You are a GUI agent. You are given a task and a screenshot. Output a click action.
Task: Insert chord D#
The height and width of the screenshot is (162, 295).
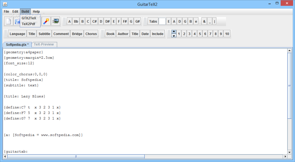pos(107,22)
